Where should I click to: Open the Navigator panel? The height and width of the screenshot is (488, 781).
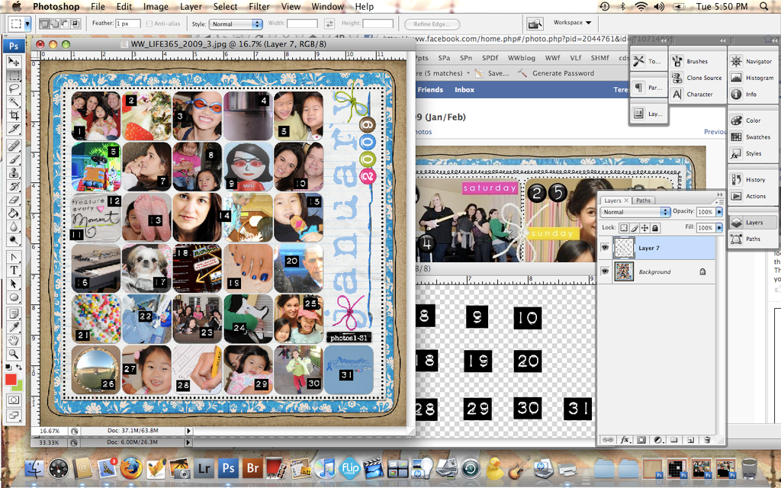coord(753,61)
